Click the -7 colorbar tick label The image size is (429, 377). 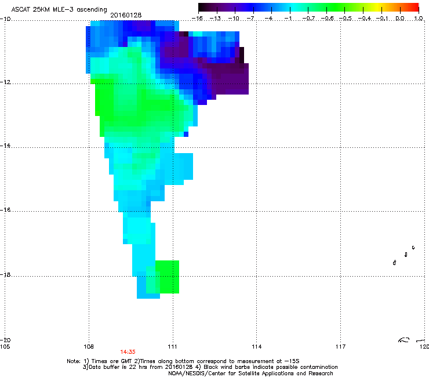(251, 19)
